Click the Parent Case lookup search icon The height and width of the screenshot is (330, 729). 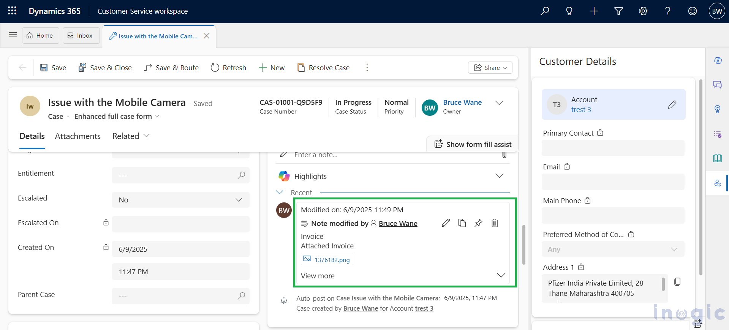click(x=241, y=296)
